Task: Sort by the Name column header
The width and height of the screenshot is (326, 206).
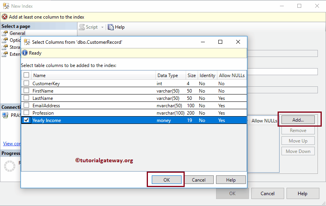Action: click(93, 76)
